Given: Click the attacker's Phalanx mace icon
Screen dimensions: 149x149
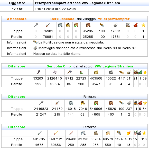Looking at the screenshot, I should [x=36, y=25].
